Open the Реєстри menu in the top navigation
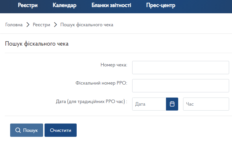232x142 pixels. coord(28,5)
